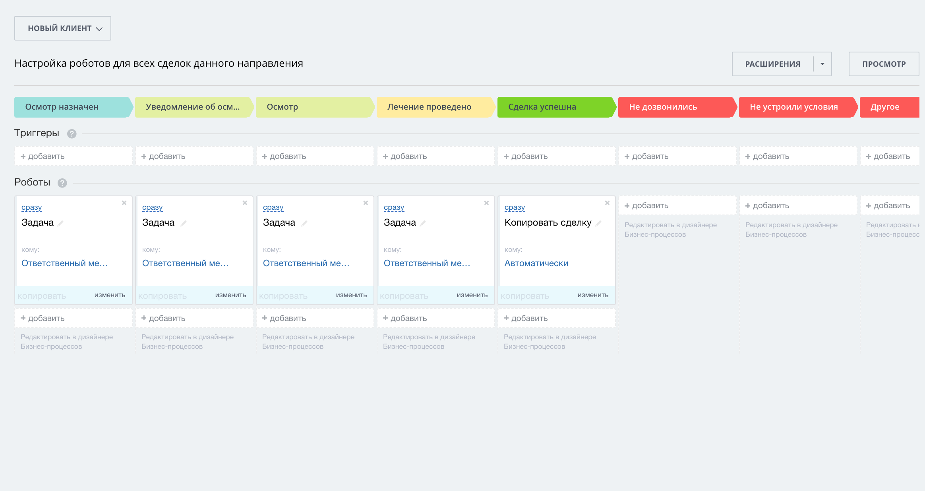The width and height of the screenshot is (925, 491).
Task: Open Автоматически recipient link
Action: (536, 263)
